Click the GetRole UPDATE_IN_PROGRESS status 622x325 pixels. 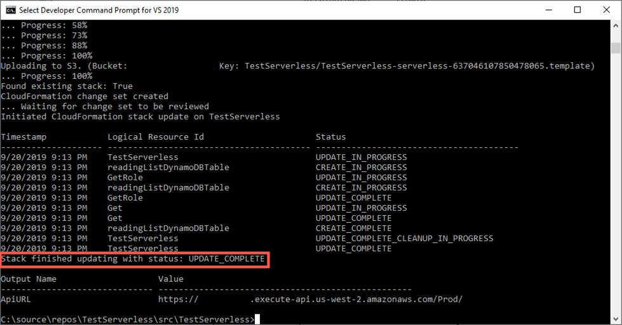[x=362, y=178]
